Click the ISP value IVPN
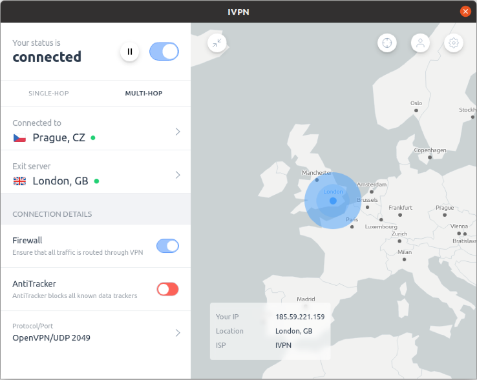477x380 pixels. 283,345
